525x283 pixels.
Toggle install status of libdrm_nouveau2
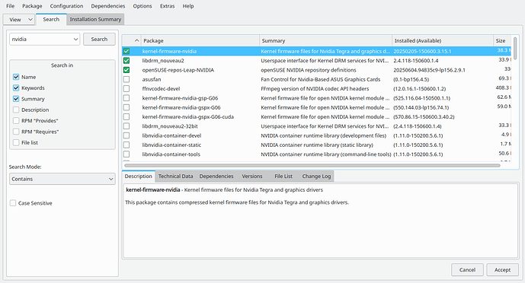click(126, 60)
